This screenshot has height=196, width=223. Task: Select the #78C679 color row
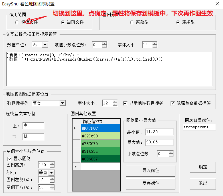point(100,144)
